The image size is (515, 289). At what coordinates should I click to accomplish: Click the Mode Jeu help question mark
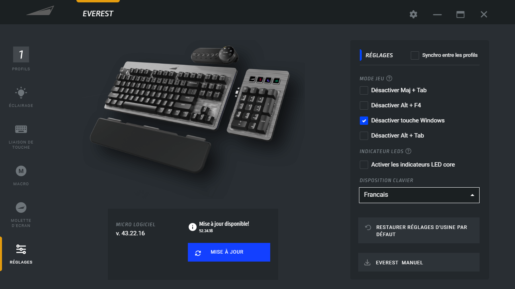coord(389,78)
